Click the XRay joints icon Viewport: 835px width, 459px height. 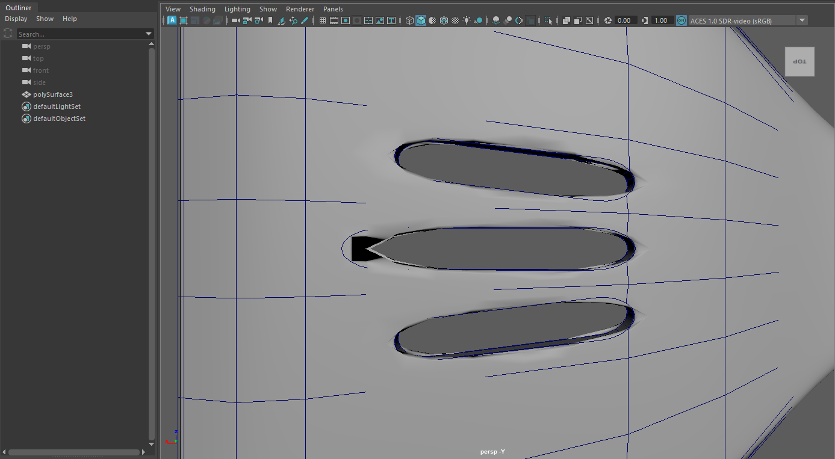pyautogui.click(x=589, y=20)
